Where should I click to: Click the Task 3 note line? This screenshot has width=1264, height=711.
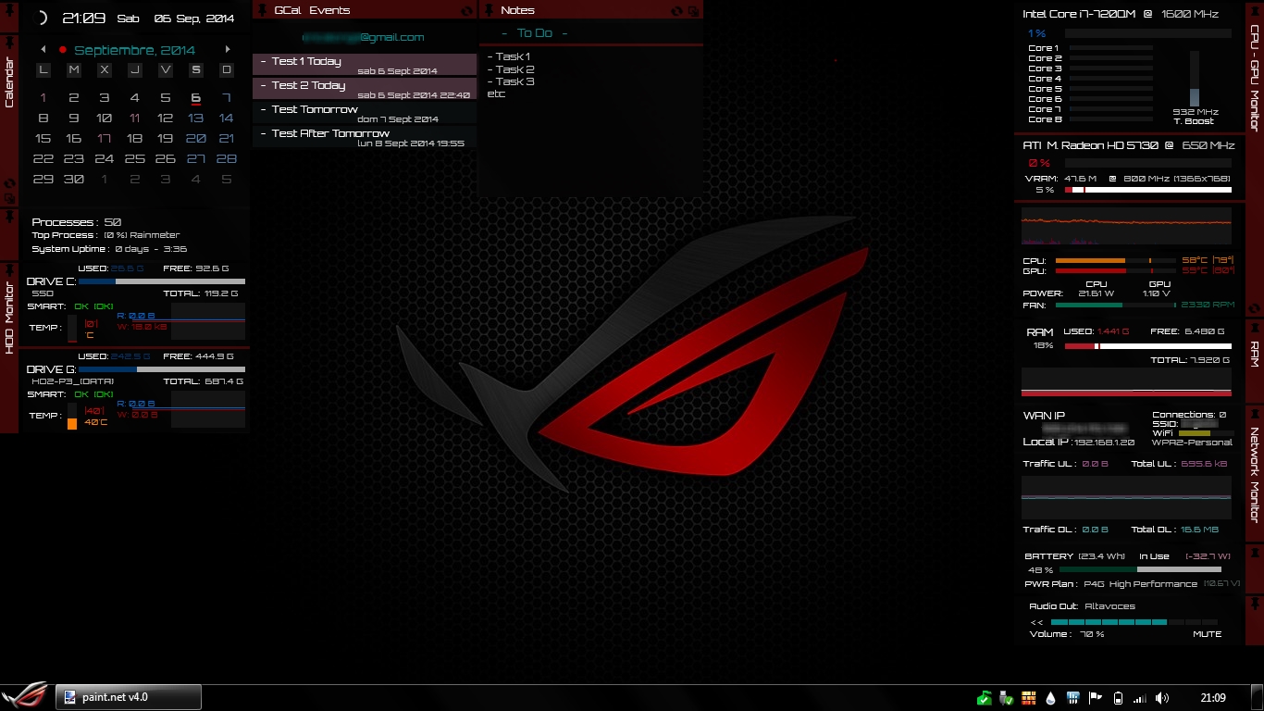click(x=511, y=81)
